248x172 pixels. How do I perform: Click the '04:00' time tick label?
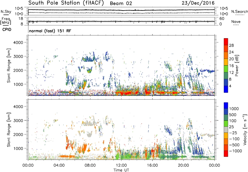pyautogui.click(x=59, y=165)
